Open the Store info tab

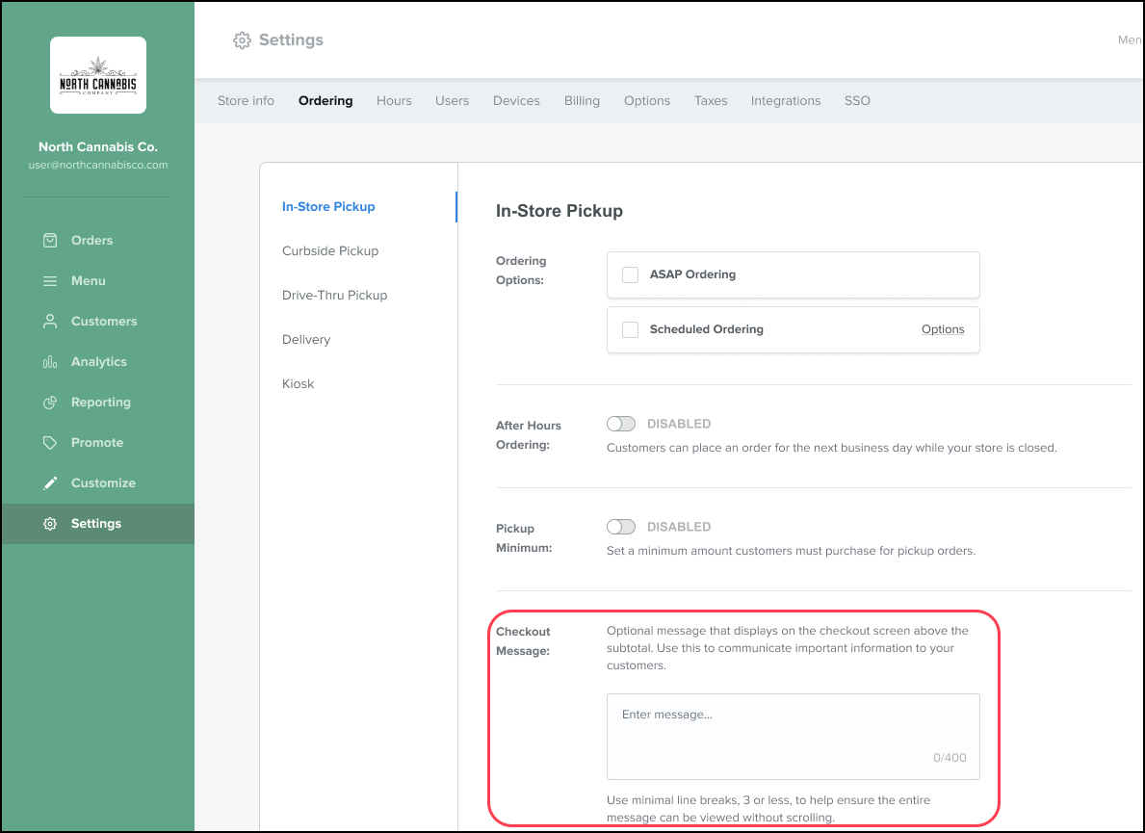click(x=247, y=101)
